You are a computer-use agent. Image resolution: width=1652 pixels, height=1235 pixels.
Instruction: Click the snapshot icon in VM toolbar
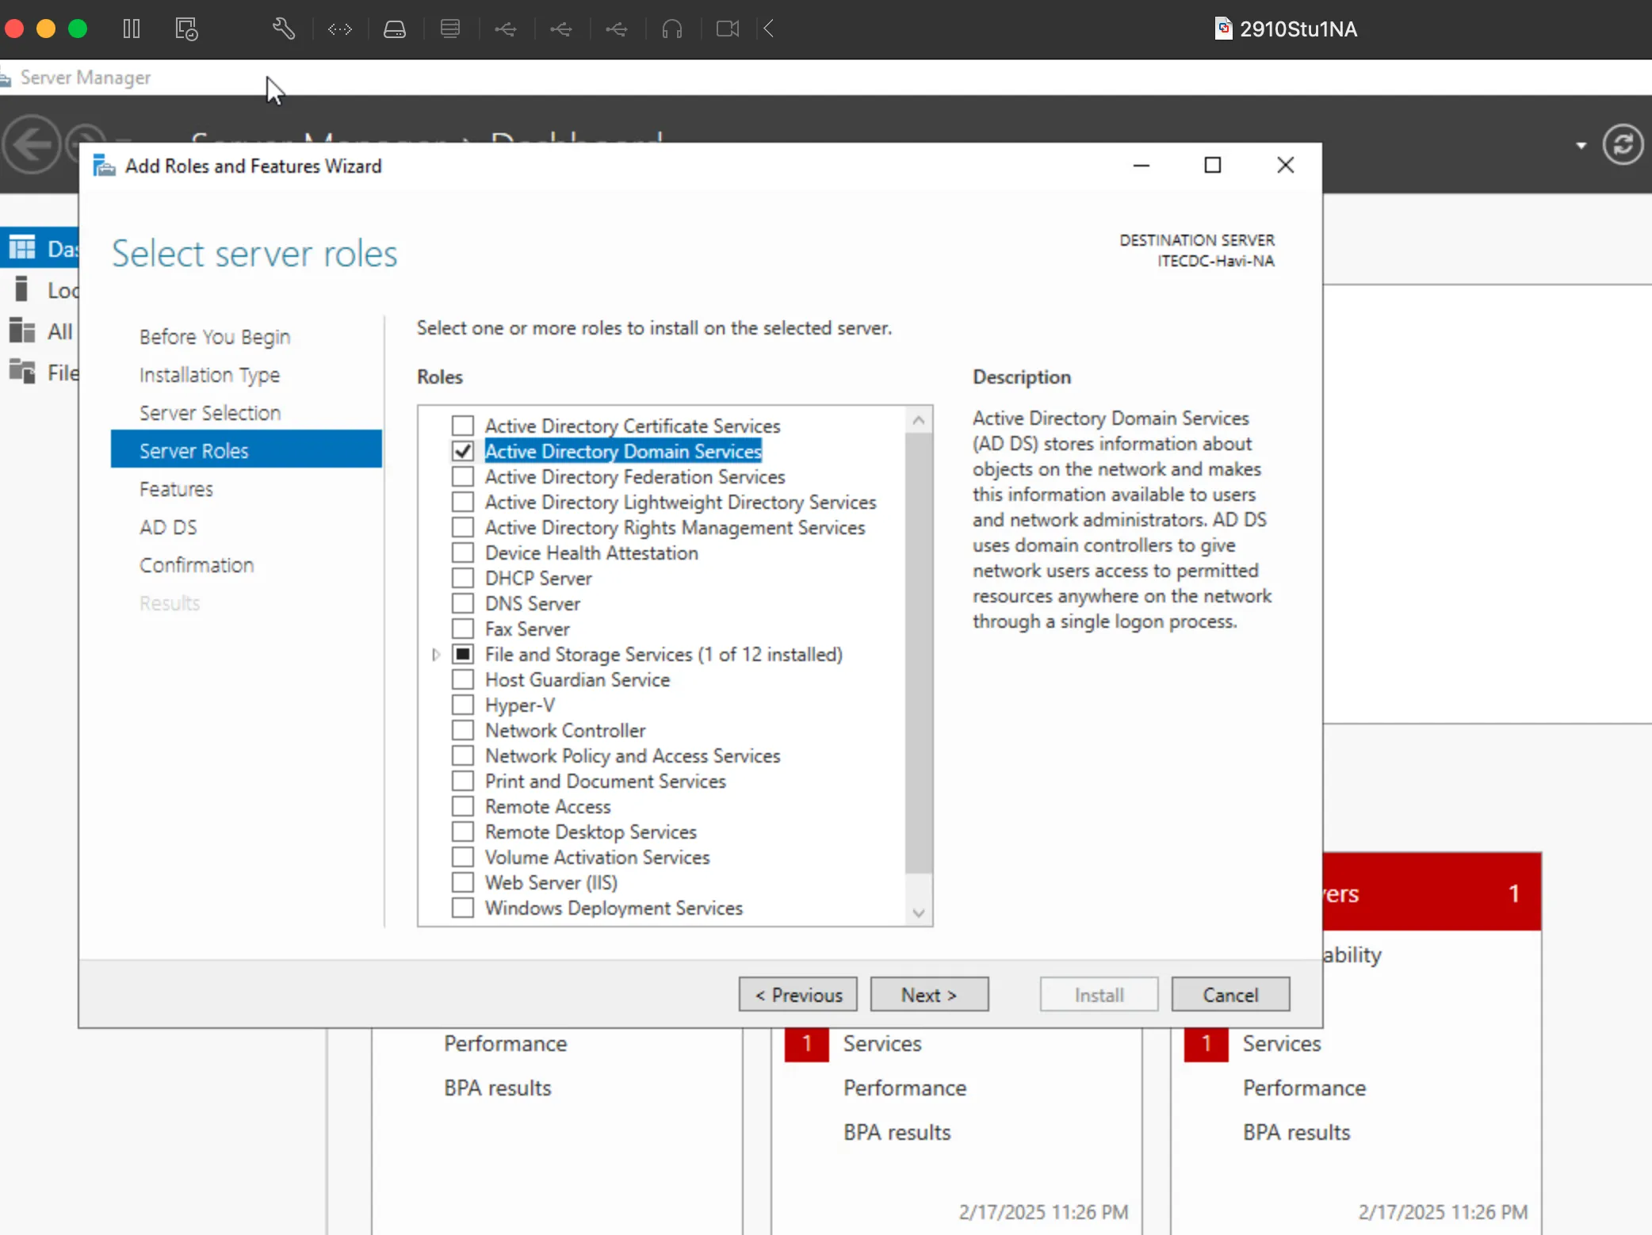186,29
